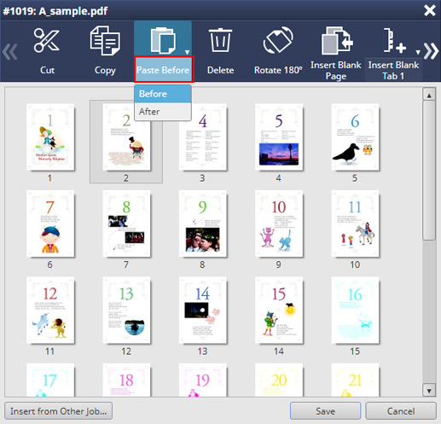Viewport: 441px width, 424px height.
Task: Click the scroll down arrow of page list
Action: (429, 390)
